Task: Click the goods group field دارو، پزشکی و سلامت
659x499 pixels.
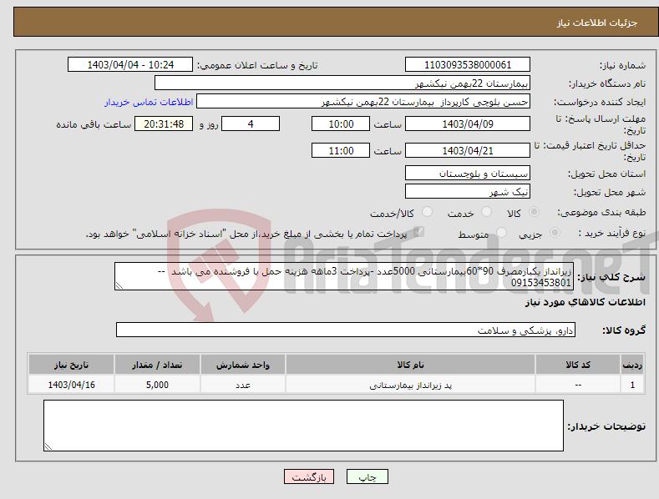Action: [346, 330]
